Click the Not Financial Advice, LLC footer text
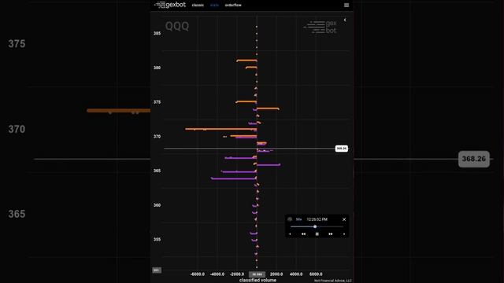 [332, 281]
